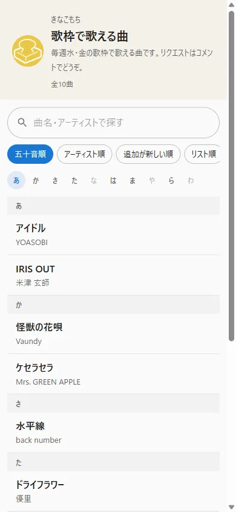Click the 全10曲 song count

coord(62,84)
